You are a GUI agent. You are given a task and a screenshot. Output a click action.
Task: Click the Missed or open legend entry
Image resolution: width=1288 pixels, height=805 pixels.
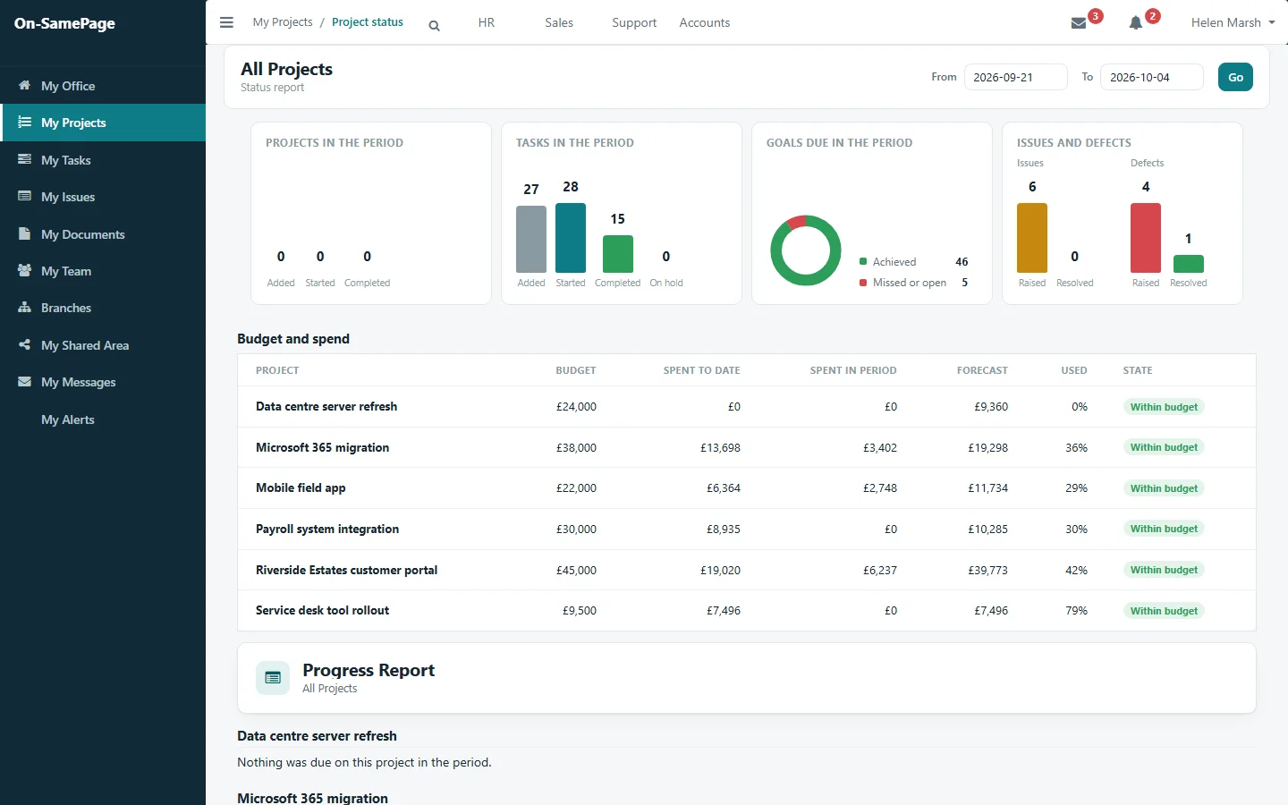click(x=913, y=283)
